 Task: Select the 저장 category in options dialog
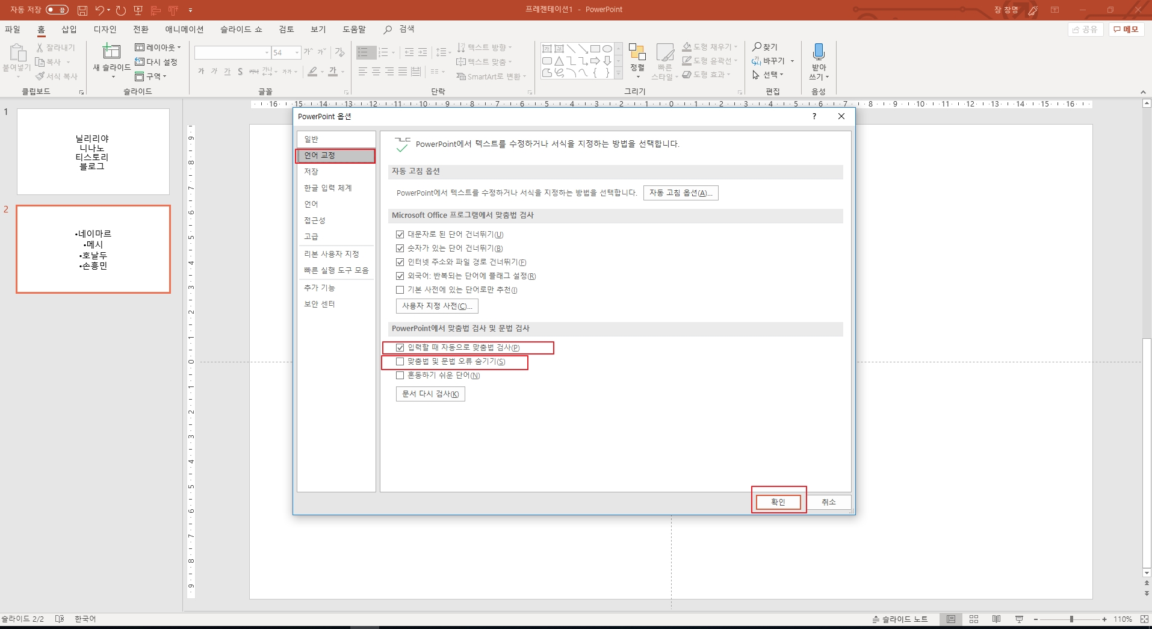336,172
